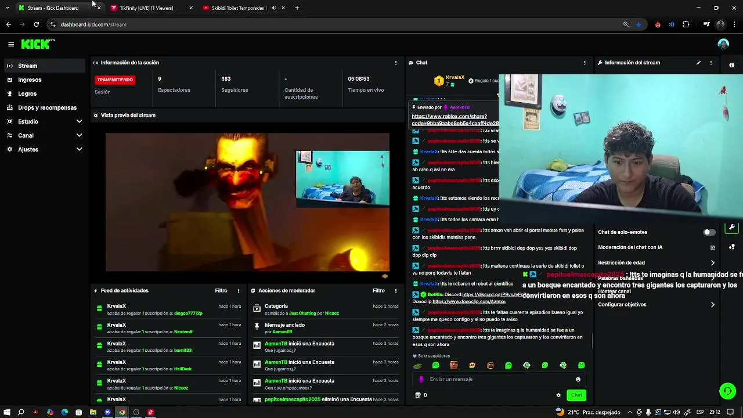Click the TRANSMITIENDO status badge

115,80
